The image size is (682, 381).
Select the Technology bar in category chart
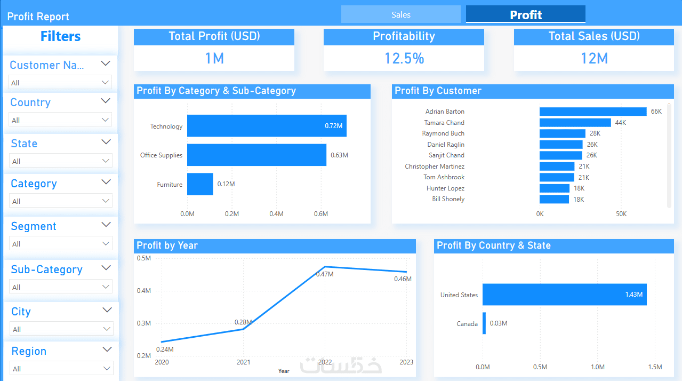267,126
